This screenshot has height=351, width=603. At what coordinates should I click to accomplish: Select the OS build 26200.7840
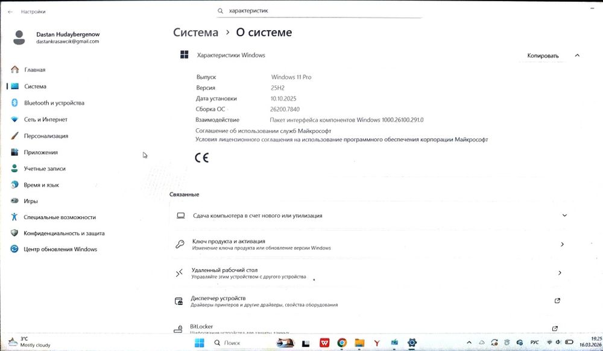tap(285, 109)
